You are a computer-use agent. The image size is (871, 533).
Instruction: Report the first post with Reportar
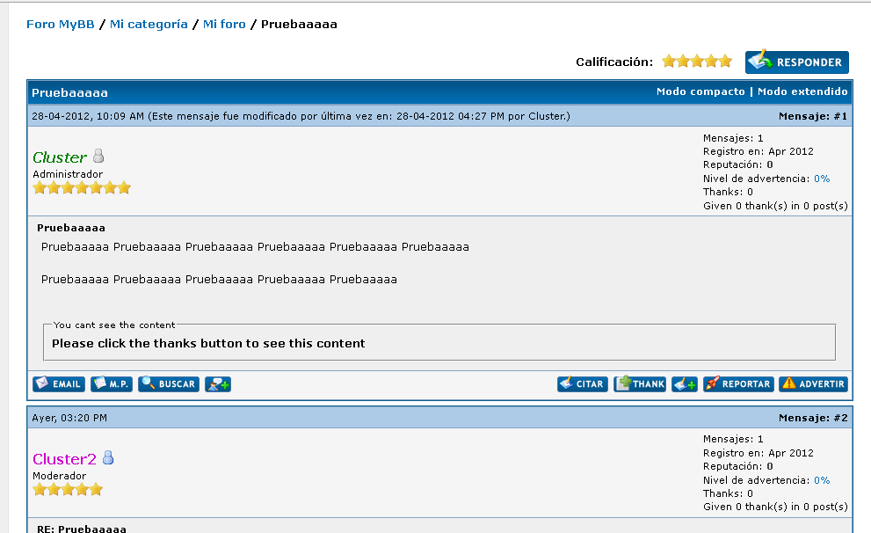tap(738, 384)
